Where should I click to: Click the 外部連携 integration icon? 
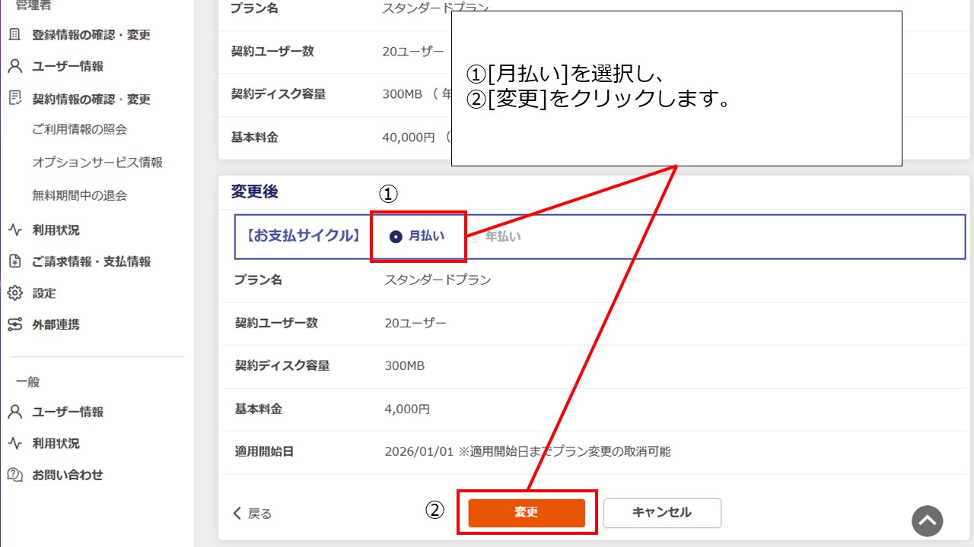pyautogui.click(x=14, y=324)
